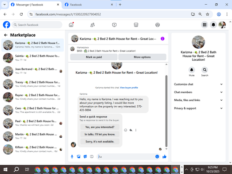Send quick response "Sorry, it's not available."
The height and width of the screenshot is (174, 232).
click(100, 142)
